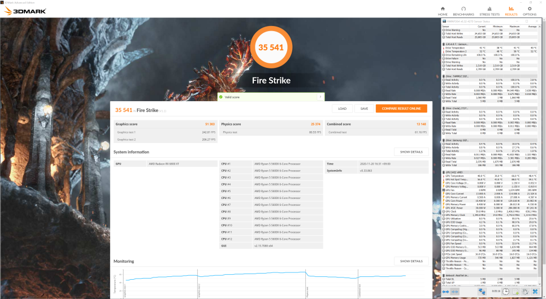Click the fan icon beside GPU Fan
The height and width of the screenshot is (299, 546).
[x=444, y=190]
